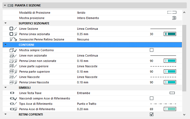Image resolution: width=190 pixels, height=119 pixels.
Task: Toggle Nascondi sempre Asse di Riferimento checkbox
Action: pos(152,98)
